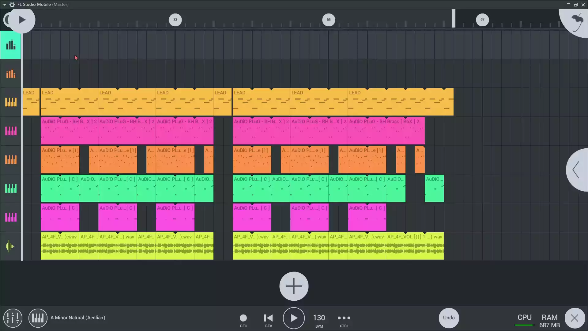Click the three-dots menu next to CTRL

(344, 318)
